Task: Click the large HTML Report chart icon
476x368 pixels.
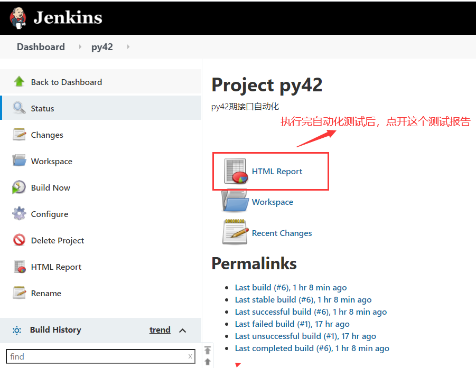Action: (x=236, y=172)
